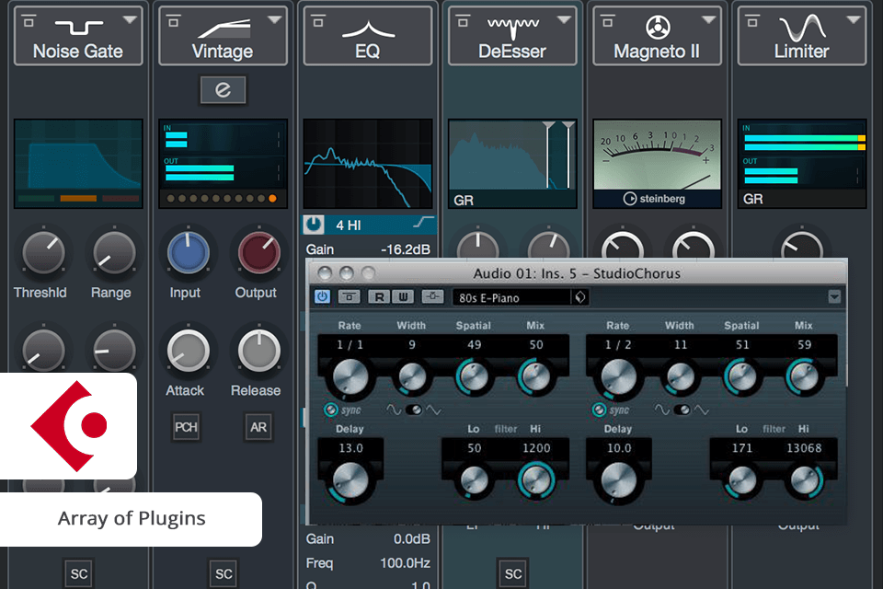Viewport: 883px width, 589px height.
Task: Click the preset browser icon beside 80s E-Piano
Action: 579,296
